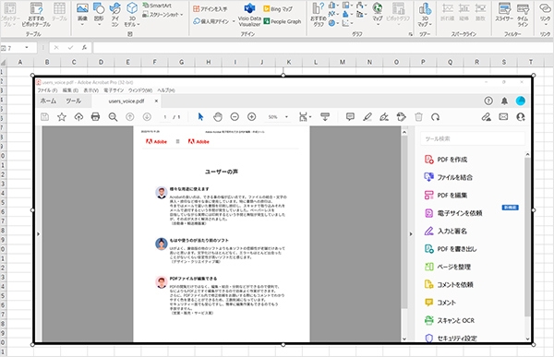Open 表示 menu in the Acrobat window
The image size is (554, 357).
click(90, 90)
